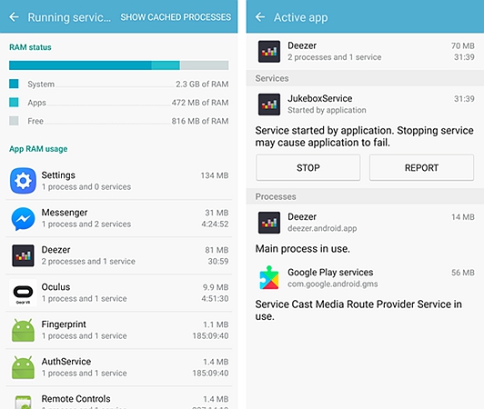The width and height of the screenshot is (484, 409).
Task: Tap the Deezer icon in Active app header
Action: (269, 51)
